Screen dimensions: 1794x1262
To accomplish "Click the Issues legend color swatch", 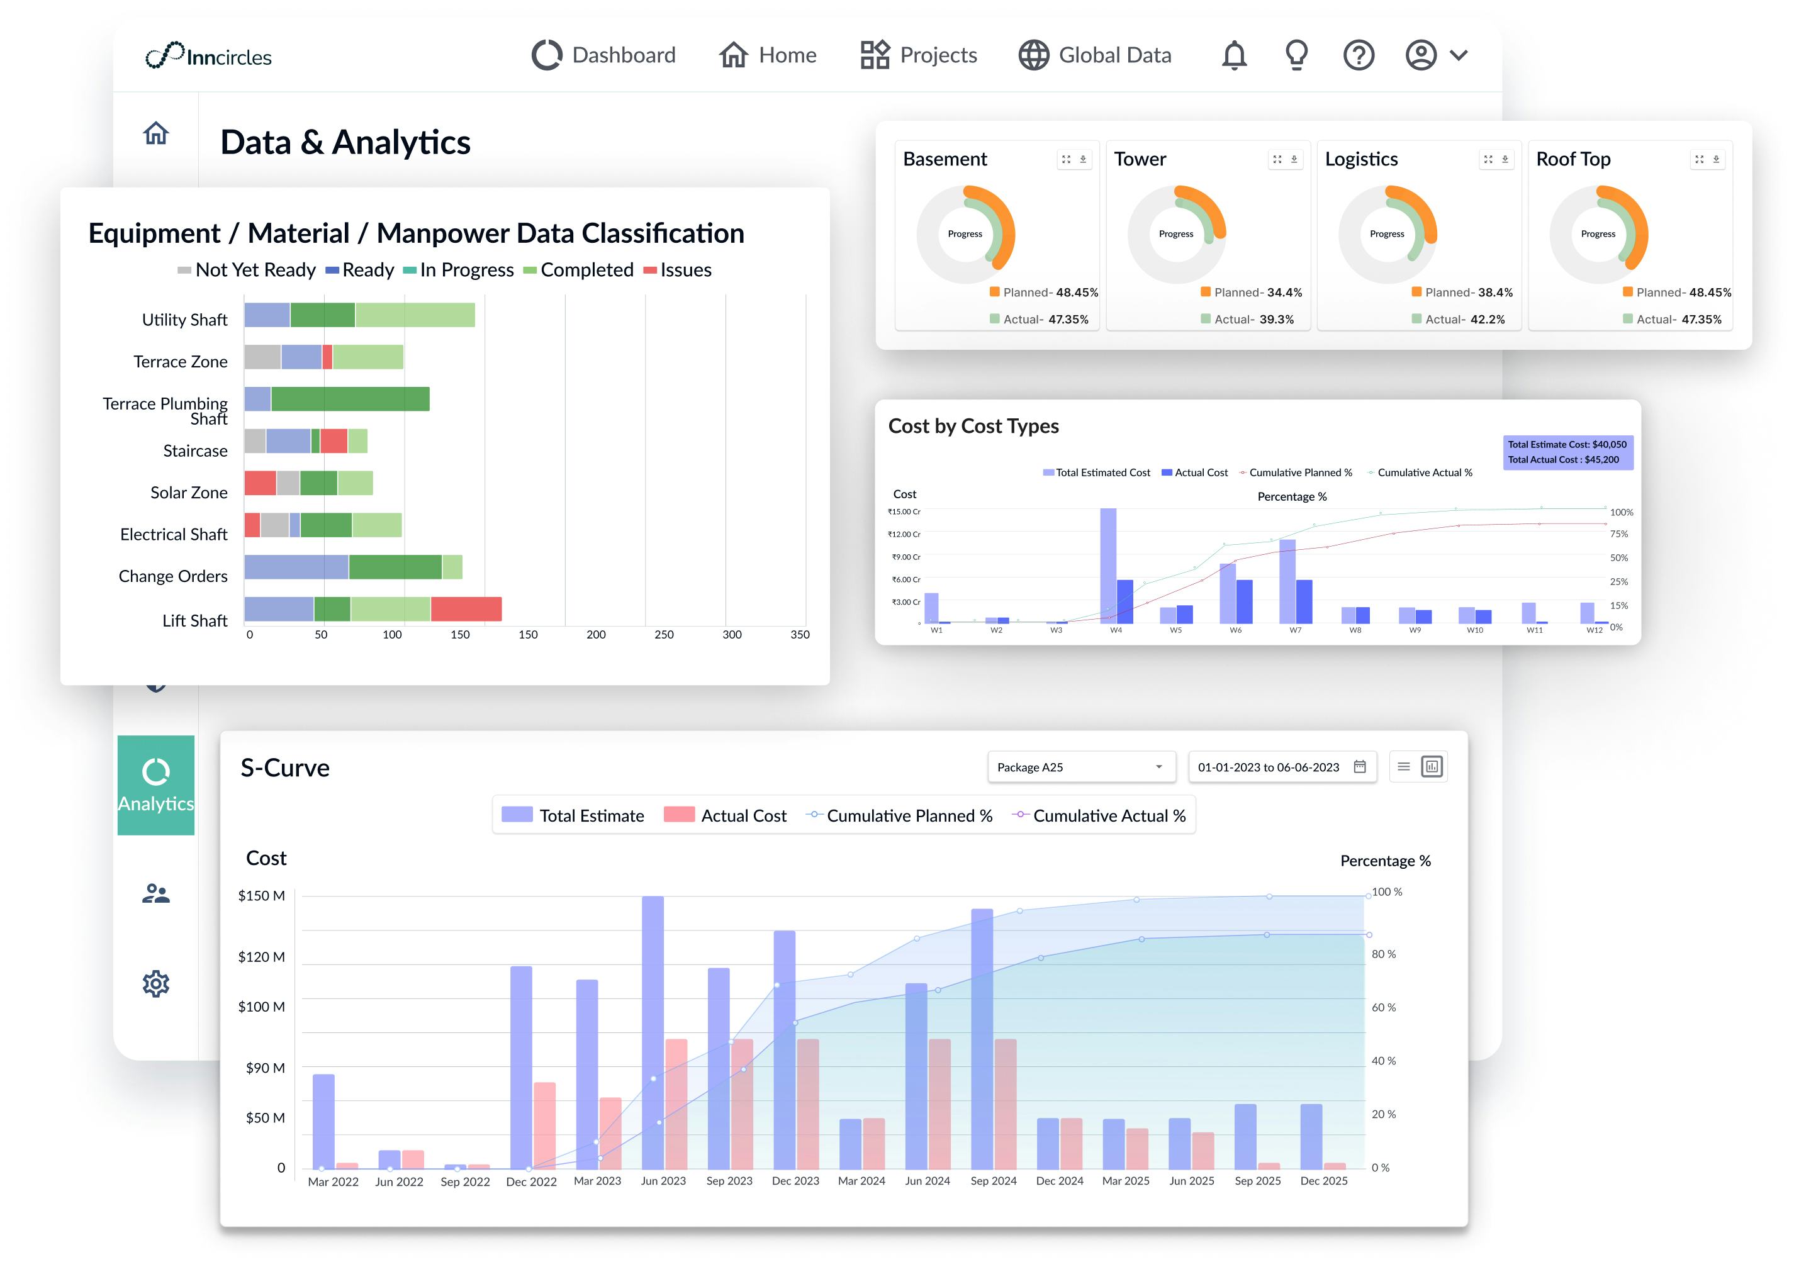I will 649,271.
